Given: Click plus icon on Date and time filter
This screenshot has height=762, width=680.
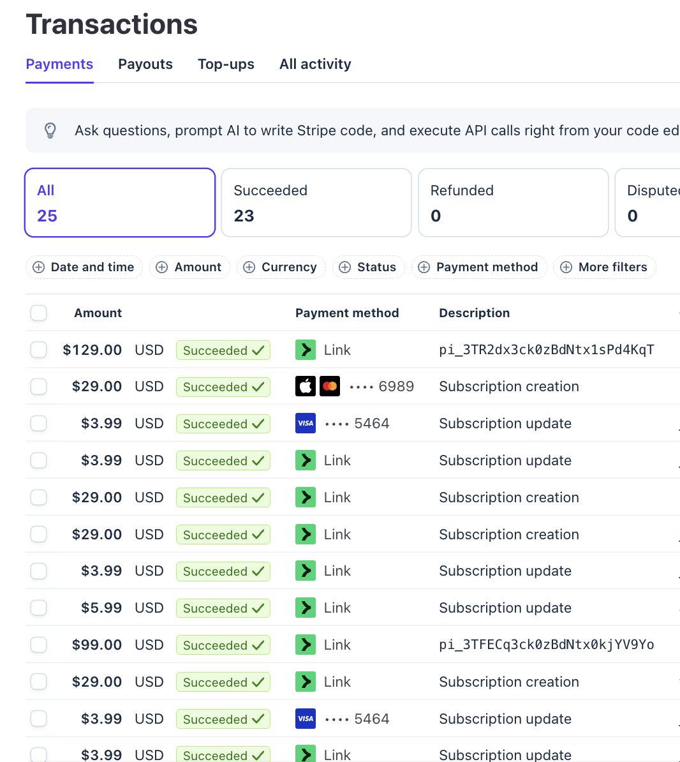Looking at the screenshot, I should pos(38,267).
